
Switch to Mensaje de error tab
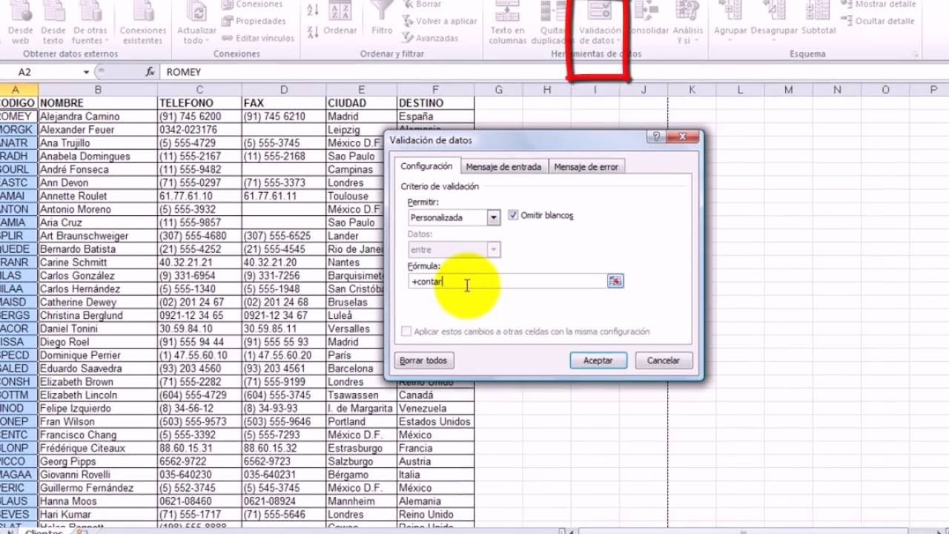pos(586,167)
